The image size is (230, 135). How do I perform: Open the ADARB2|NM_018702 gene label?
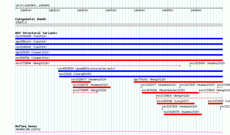coord(28,129)
